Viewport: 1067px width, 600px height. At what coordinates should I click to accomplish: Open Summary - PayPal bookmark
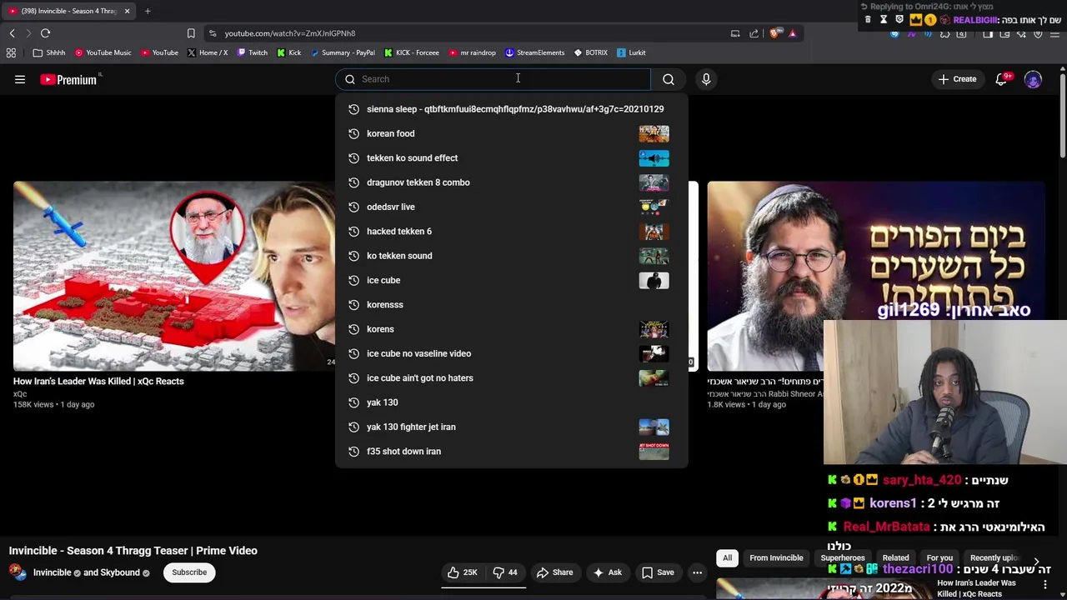click(343, 52)
